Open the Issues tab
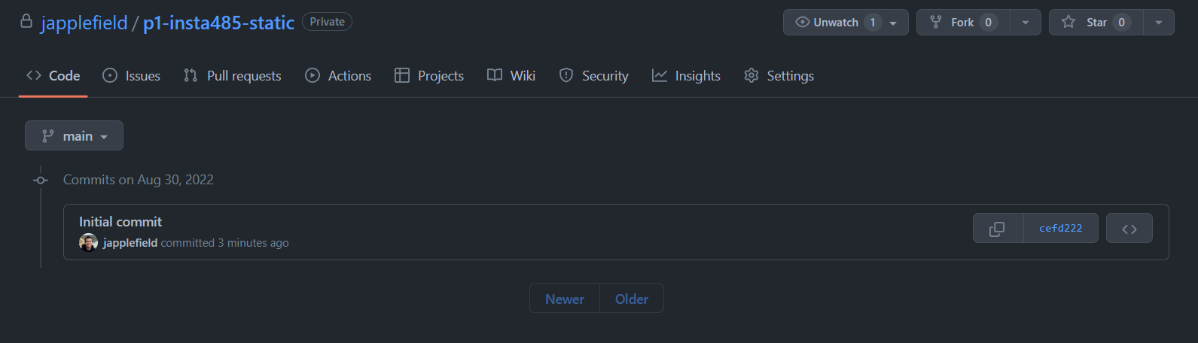The image size is (1198, 343). pos(132,76)
